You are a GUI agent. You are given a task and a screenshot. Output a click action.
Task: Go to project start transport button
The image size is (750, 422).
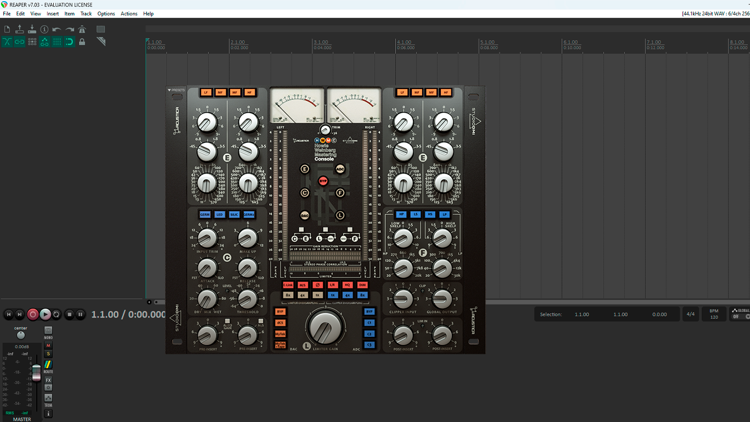[x=8, y=314]
